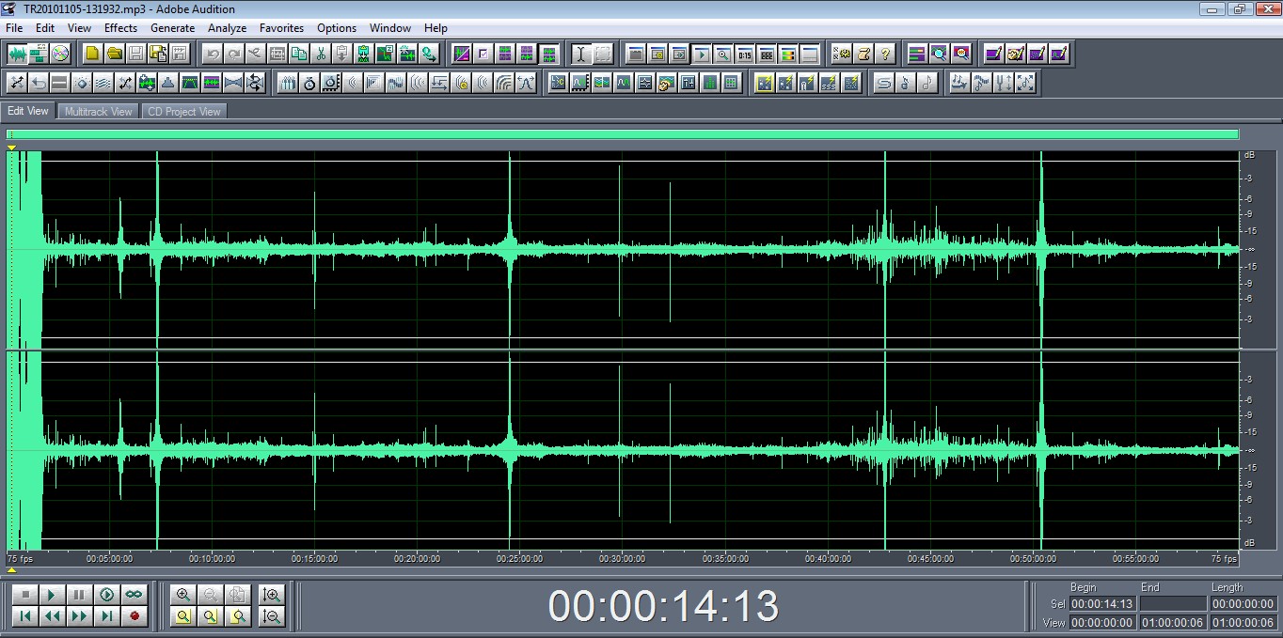
Task: Toggle the Loop Play infinity button
Action: [135, 594]
